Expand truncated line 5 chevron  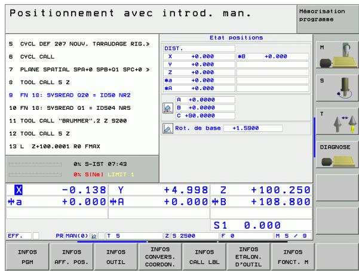(x=148, y=44)
